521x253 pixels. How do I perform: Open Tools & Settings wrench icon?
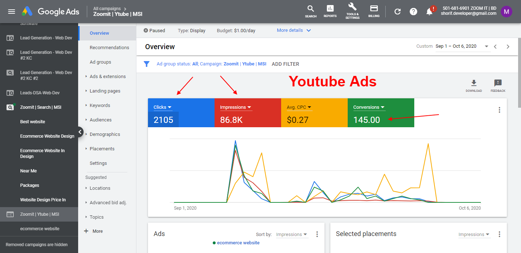(352, 11)
